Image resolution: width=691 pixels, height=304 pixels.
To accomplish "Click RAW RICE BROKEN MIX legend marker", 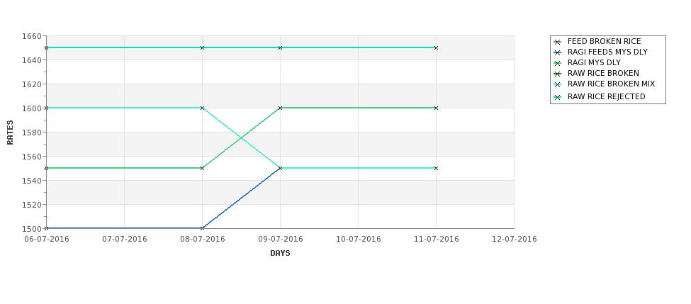I will [558, 84].
